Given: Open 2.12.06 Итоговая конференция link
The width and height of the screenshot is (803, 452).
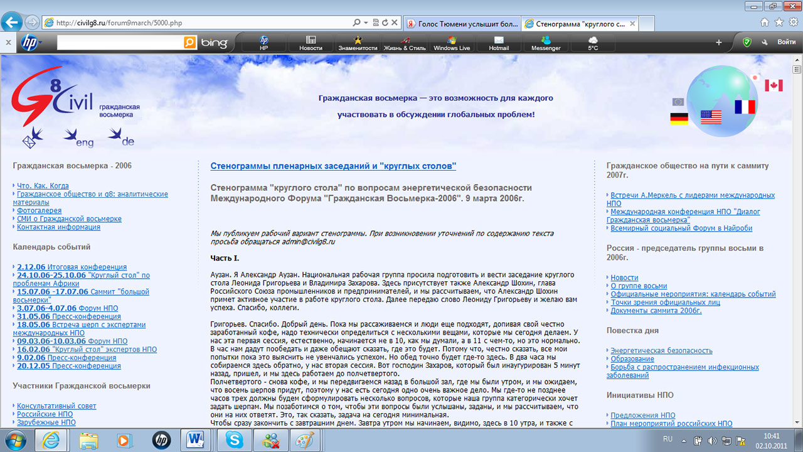Looking at the screenshot, I should 72,267.
